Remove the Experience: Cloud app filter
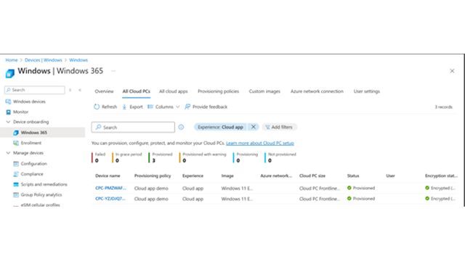Image resolution: width=465 pixels, height=261 pixels. (254, 127)
